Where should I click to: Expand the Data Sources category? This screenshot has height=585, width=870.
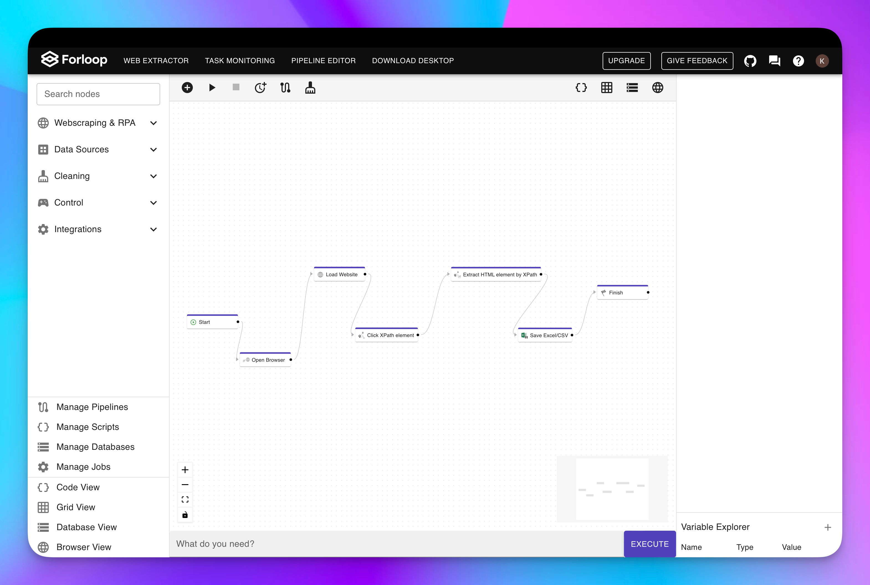point(98,150)
